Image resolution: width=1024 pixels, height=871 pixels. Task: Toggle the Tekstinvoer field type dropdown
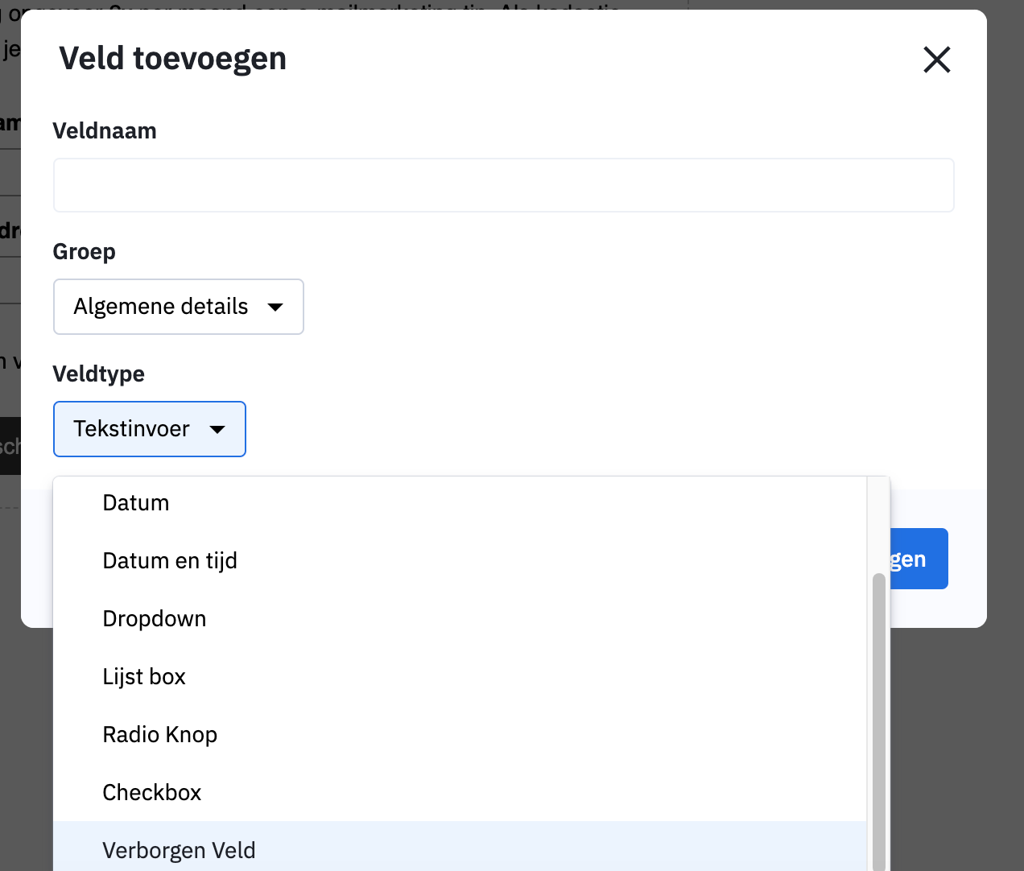point(149,429)
